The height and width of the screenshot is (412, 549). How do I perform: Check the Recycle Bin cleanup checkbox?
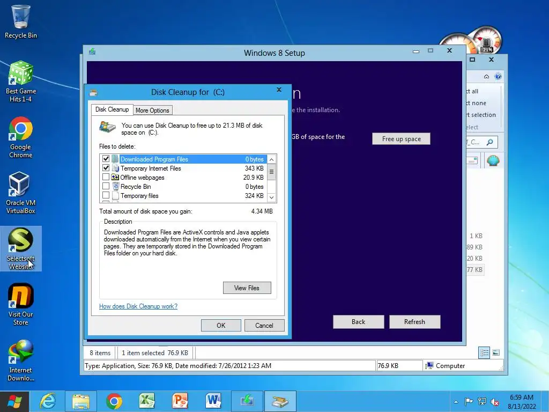pos(106,186)
